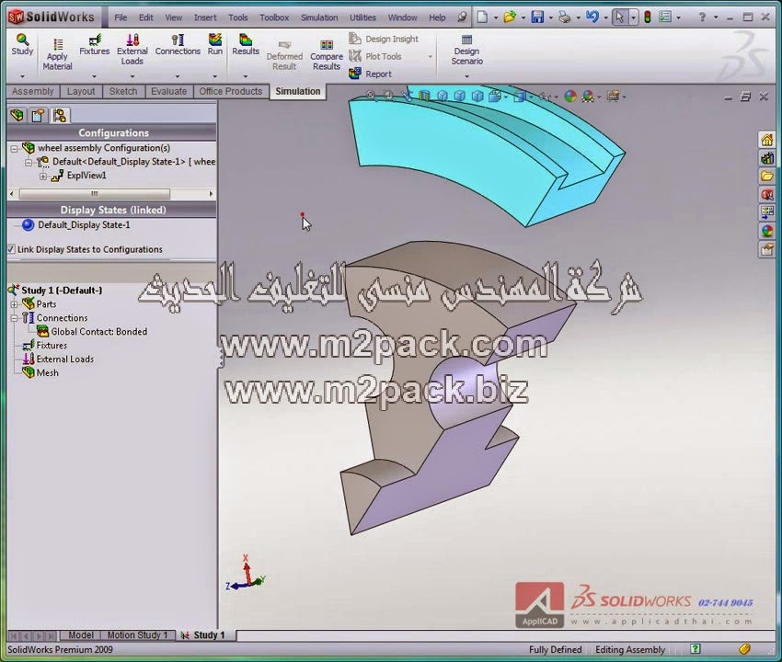Click the Help question mark icon
The height and width of the screenshot is (662, 782).
pyautogui.click(x=702, y=17)
